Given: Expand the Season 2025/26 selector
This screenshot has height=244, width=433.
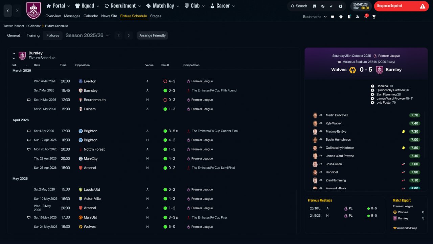Looking at the screenshot, I should (x=87, y=35).
